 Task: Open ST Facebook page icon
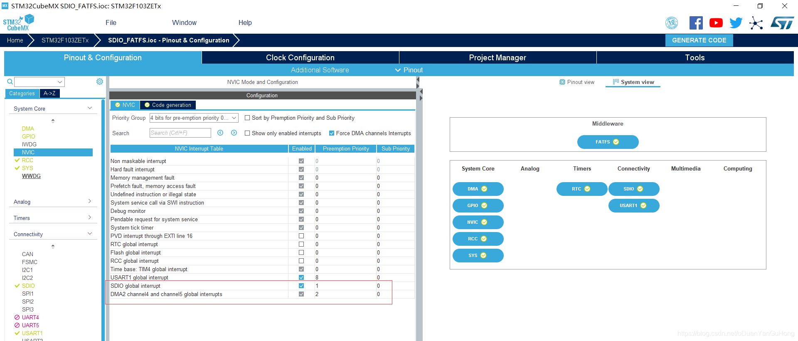[696, 23]
